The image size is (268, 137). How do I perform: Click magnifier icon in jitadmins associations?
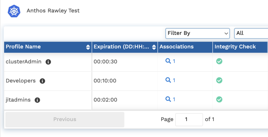168,99
